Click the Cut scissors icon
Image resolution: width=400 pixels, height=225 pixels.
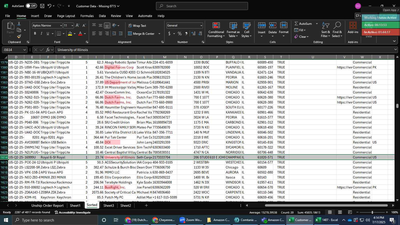(x=19, y=23)
